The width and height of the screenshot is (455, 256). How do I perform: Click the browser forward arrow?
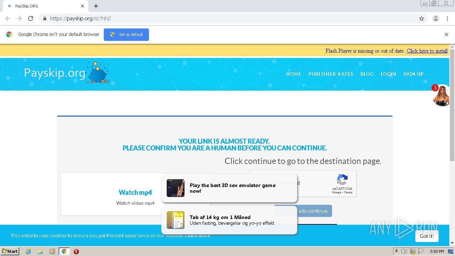pos(19,18)
